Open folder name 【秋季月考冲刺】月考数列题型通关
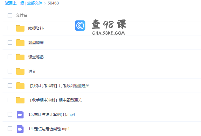The height and width of the screenshot is (136, 201). click(59, 86)
